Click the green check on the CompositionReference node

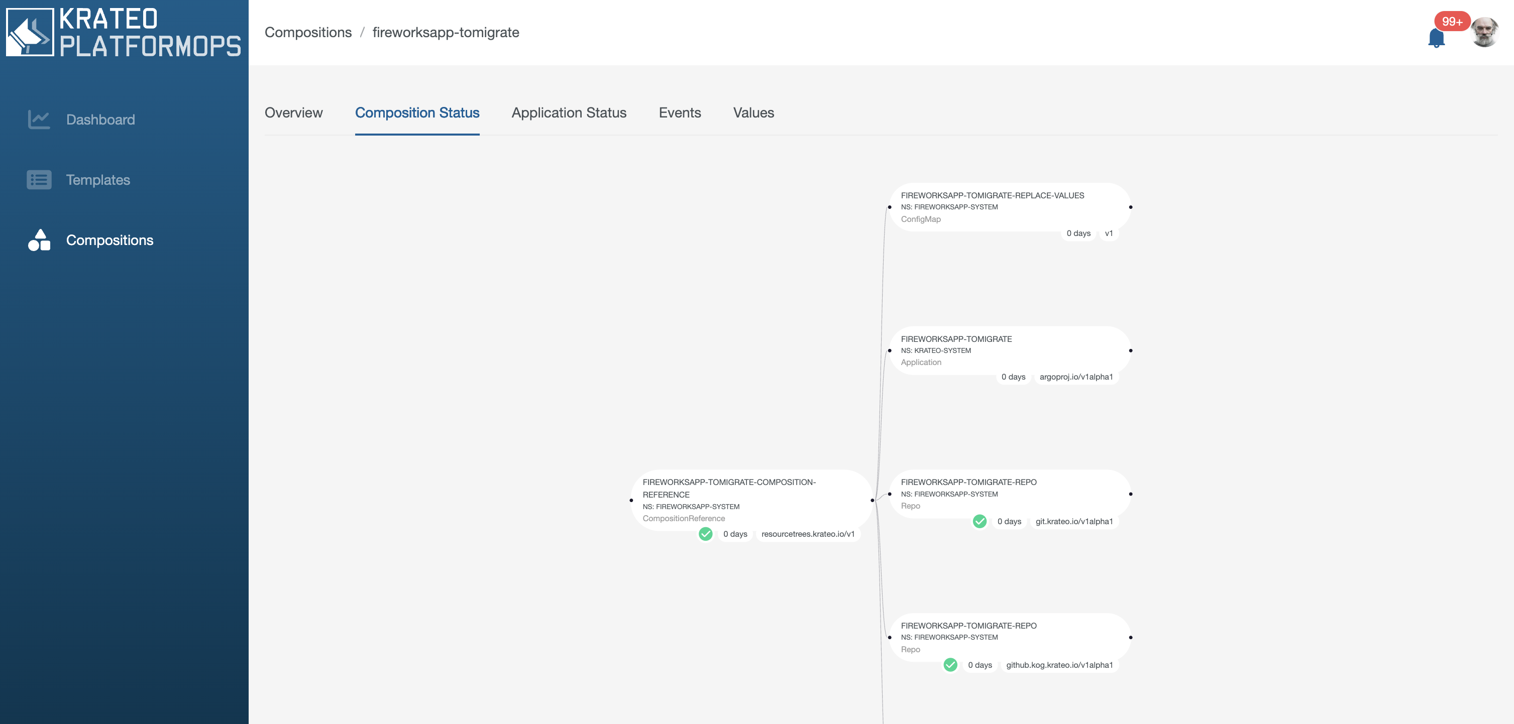(x=705, y=534)
